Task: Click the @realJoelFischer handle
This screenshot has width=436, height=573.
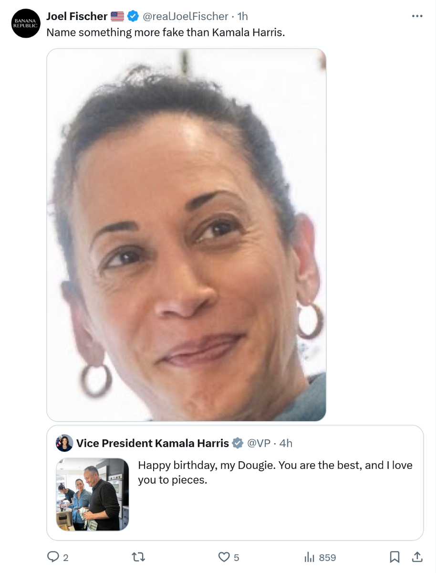Action: pyautogui.click(x=185, y=16)
